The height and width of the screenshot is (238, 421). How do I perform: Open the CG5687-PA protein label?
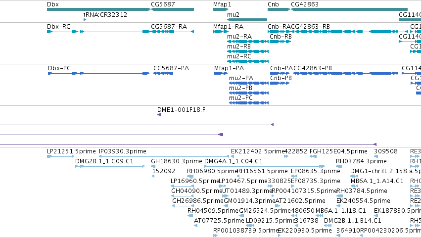tap(171, 68)
